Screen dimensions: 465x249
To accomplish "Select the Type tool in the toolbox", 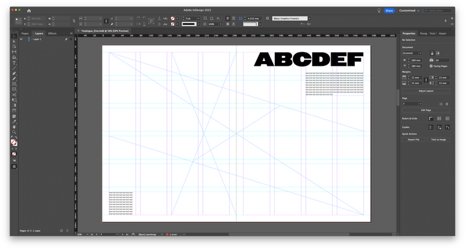I will (x=14, y=63).
